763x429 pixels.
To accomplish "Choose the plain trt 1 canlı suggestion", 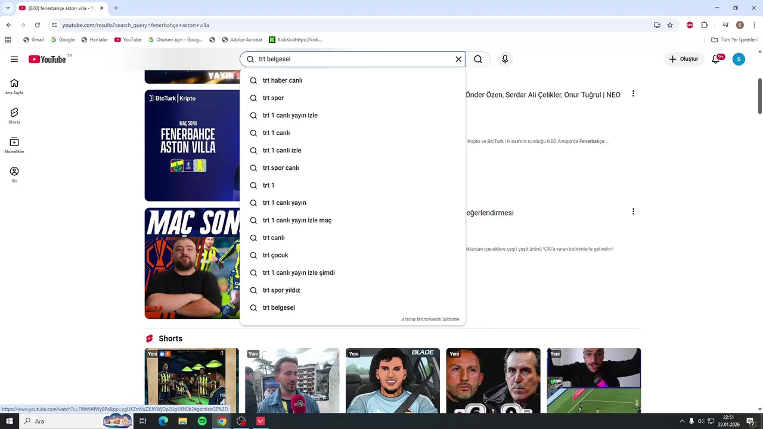I will tap(352, 133).
